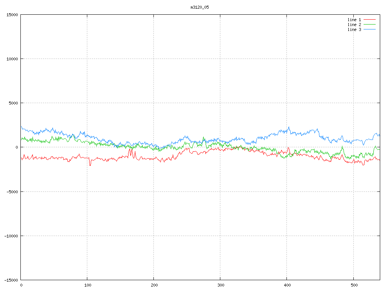Click the "line 2" legend label
Image resolution: width=387 pixels, height=290 pixels.
[x=354, y=24]
